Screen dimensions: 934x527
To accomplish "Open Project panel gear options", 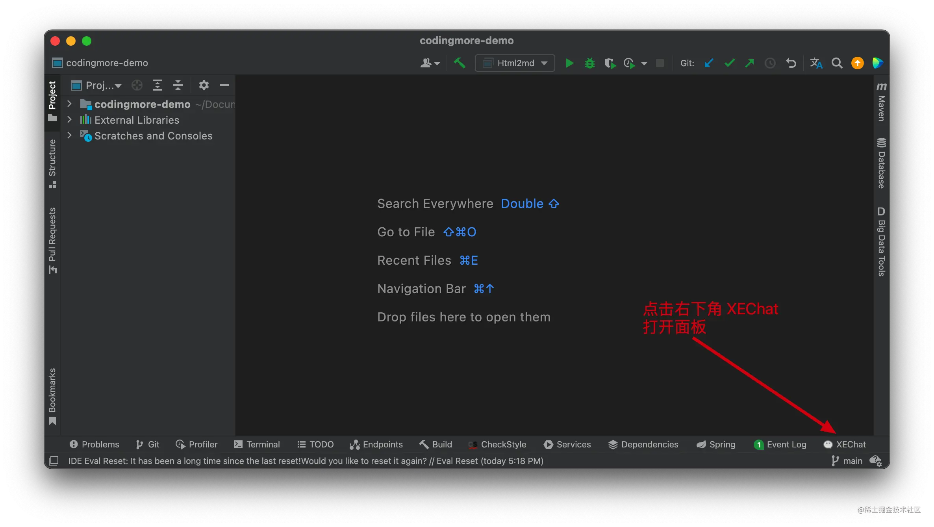I will pos(204,85).
